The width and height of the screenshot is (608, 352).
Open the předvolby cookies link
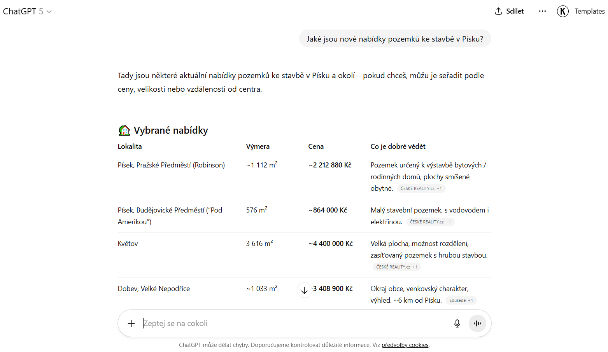tap(405, 345)
